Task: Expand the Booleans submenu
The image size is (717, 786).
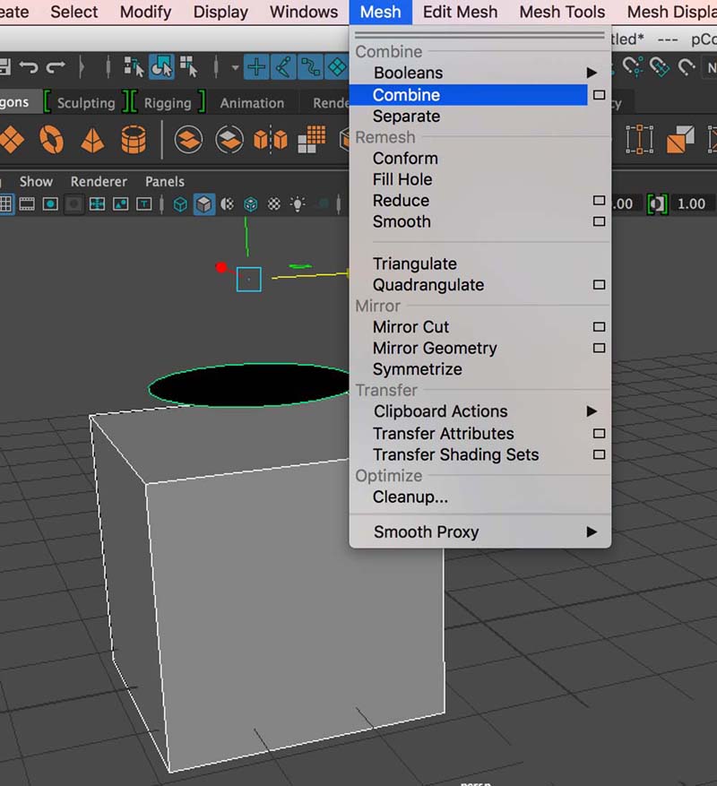Action: pos(479,73)
